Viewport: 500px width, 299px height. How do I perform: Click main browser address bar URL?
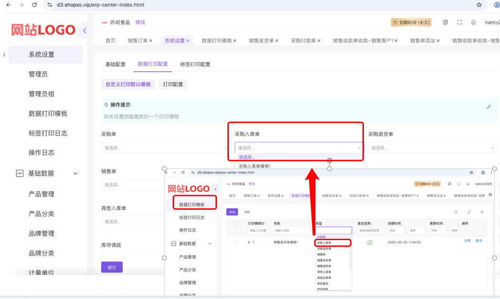click(x=100, y=5)
